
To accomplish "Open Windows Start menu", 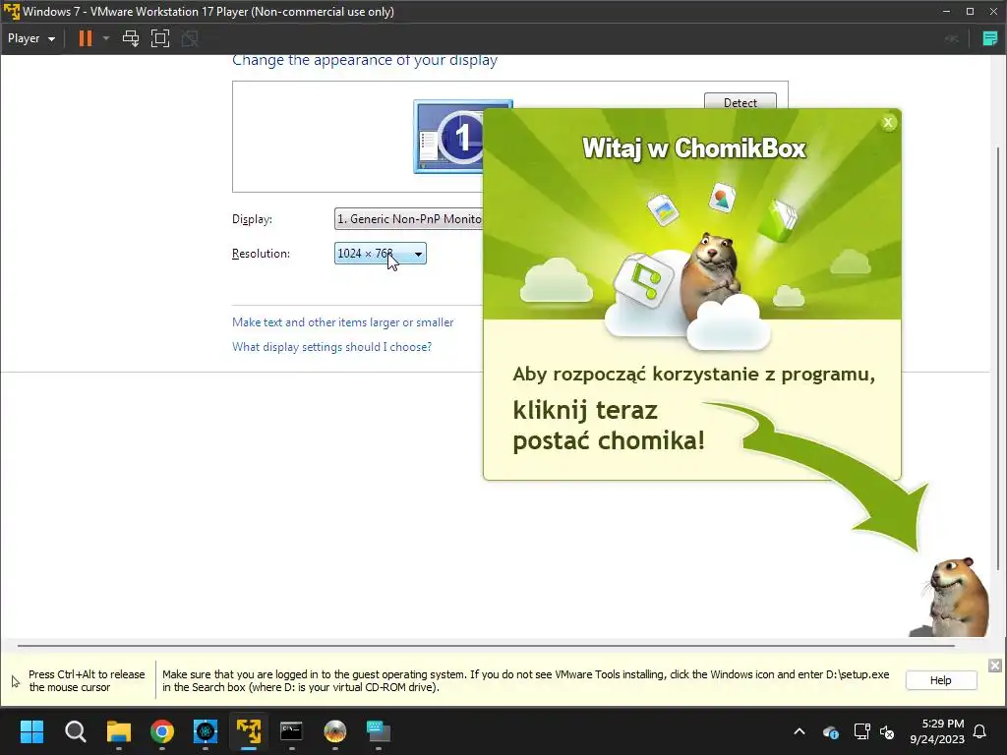I will 31,731.
